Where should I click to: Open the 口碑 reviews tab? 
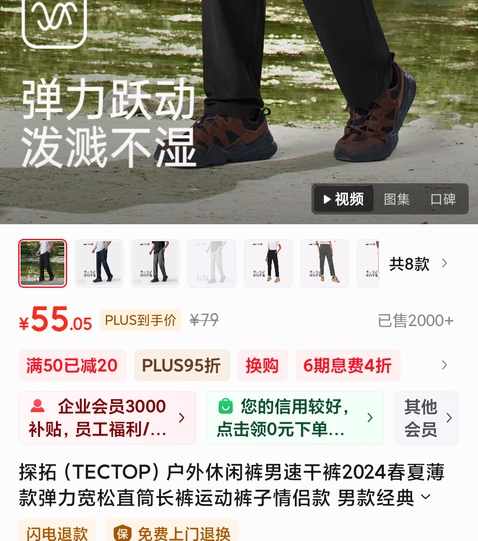click(x=443, y=199)
